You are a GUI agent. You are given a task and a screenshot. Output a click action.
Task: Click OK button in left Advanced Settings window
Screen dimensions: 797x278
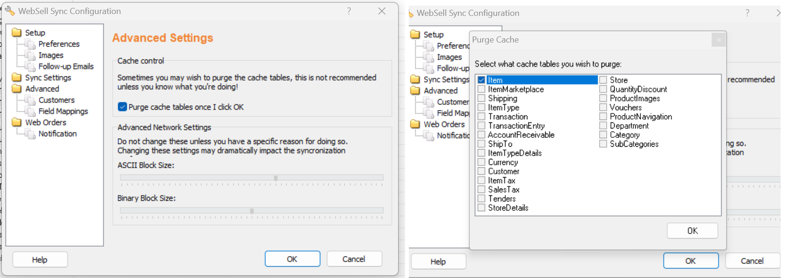tap(292, 259)
